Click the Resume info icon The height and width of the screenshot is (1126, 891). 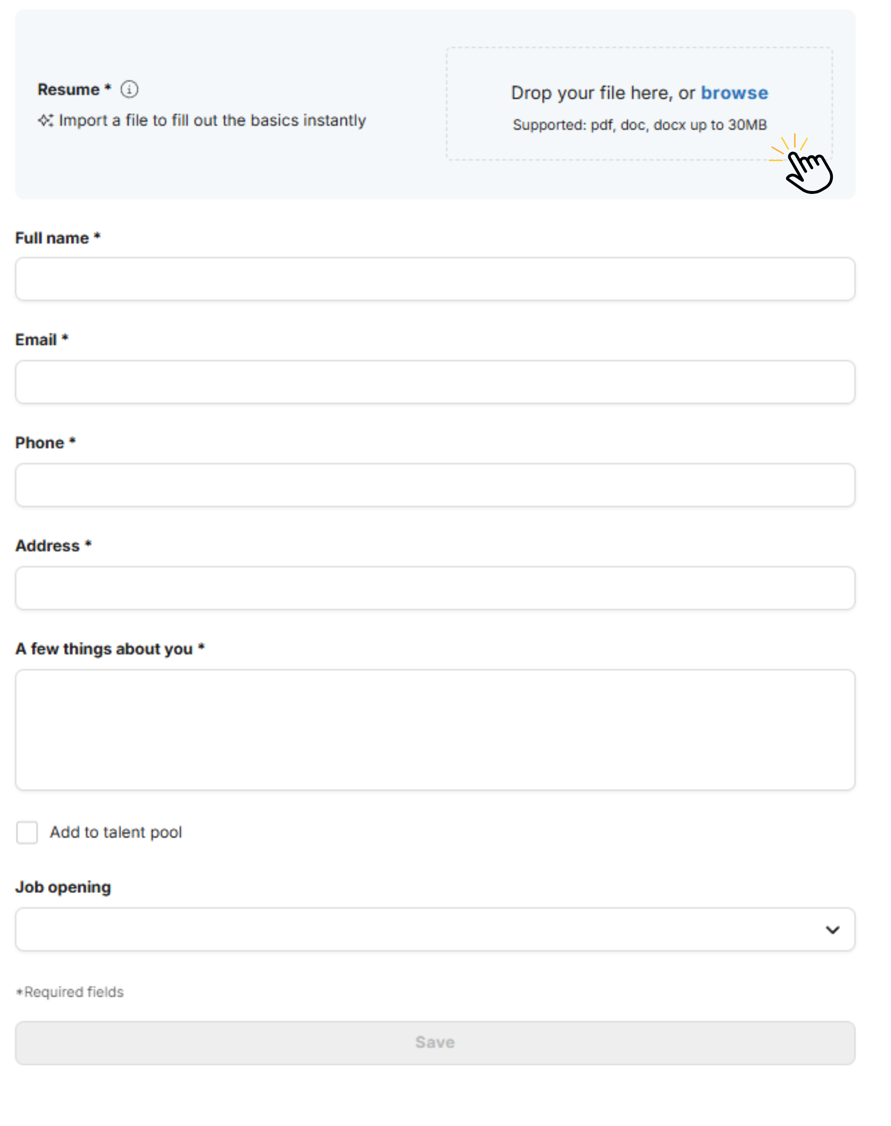click(x=130, y=90)
